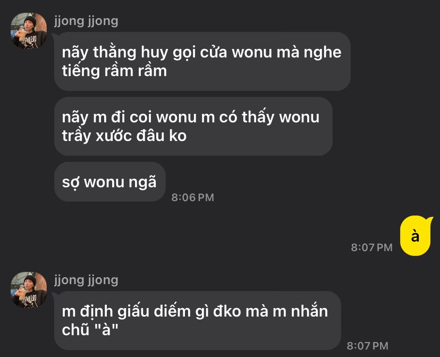
Task: Select the top jjong jjong sender name
Action: coord(86,21)
